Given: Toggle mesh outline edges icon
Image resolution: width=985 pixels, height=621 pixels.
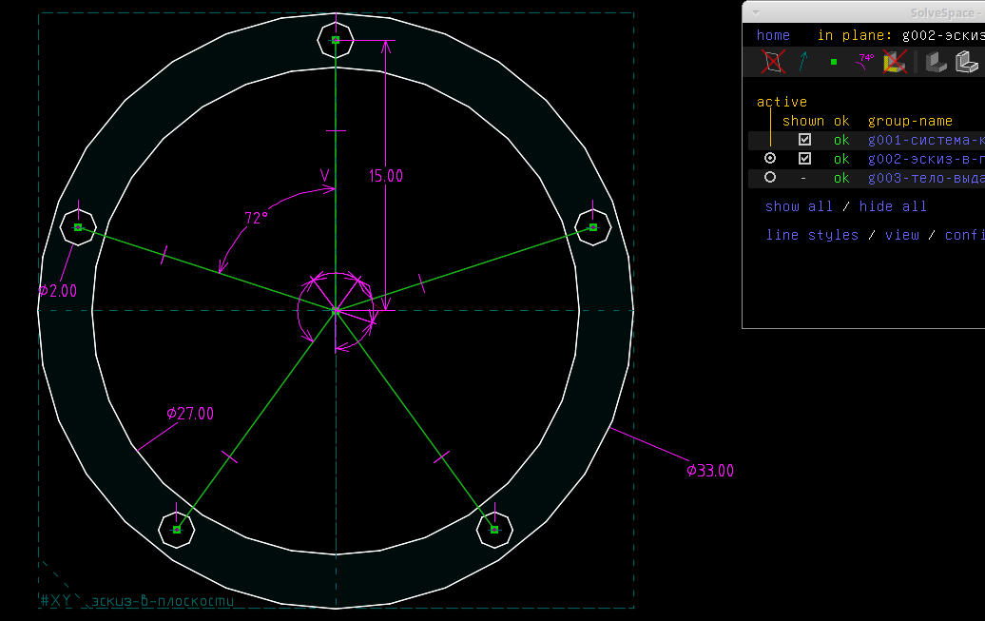Looking at the screenshot, I should (967, 62).
